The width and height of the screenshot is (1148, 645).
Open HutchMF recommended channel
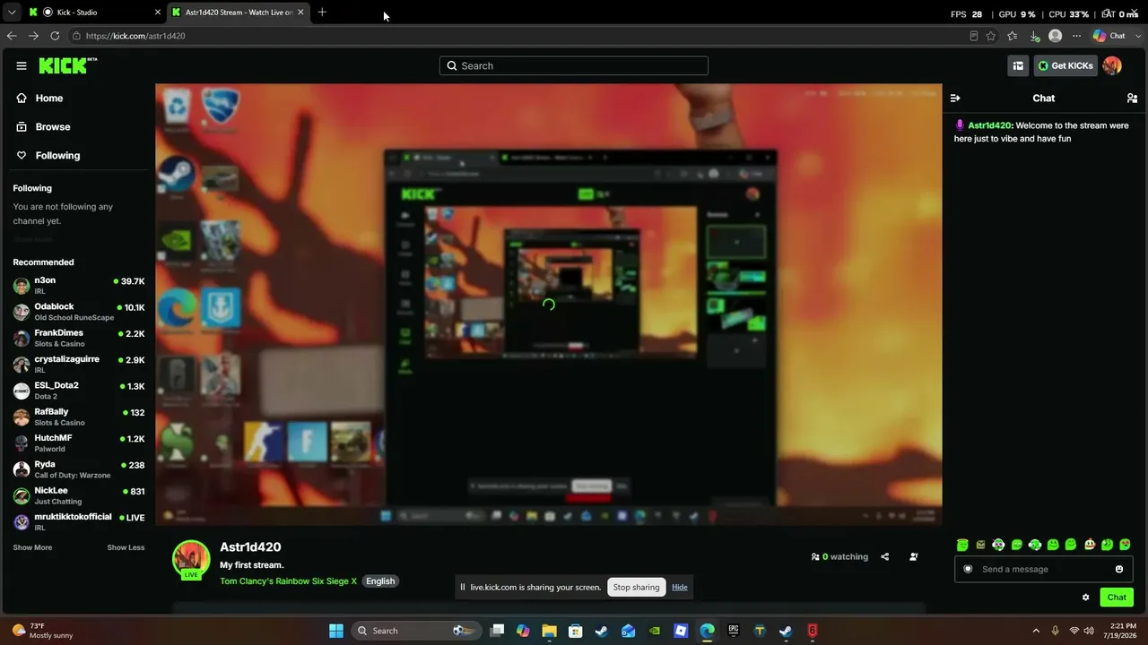[x=79, y=443]
